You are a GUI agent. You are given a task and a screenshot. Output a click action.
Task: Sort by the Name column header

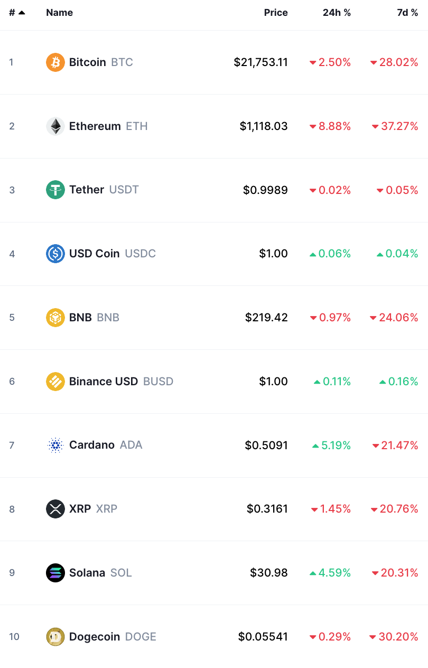pos(59,13)
